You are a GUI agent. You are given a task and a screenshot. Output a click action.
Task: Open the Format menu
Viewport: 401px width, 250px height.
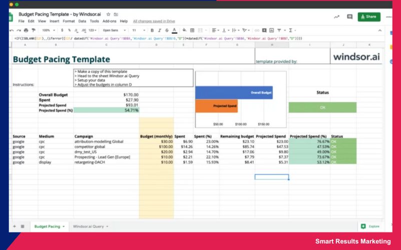69,21
